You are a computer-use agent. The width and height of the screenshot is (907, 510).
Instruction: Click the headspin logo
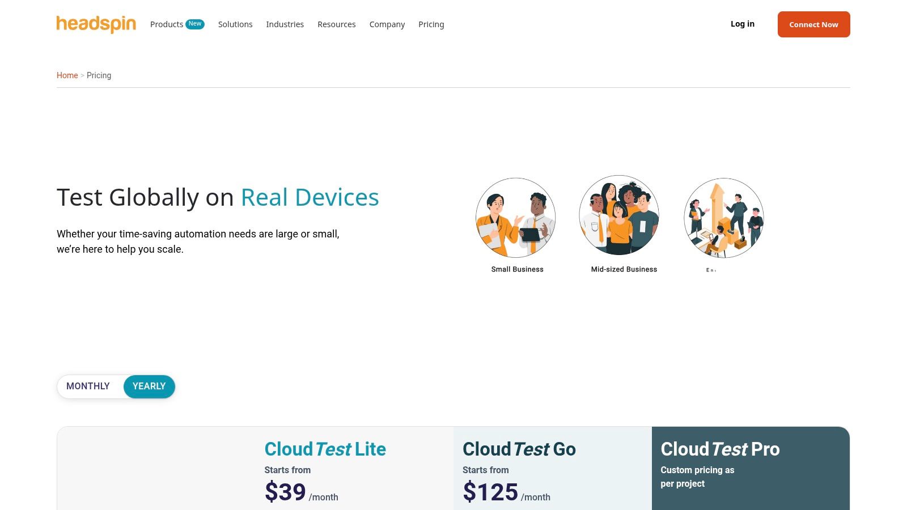[96, 24]
